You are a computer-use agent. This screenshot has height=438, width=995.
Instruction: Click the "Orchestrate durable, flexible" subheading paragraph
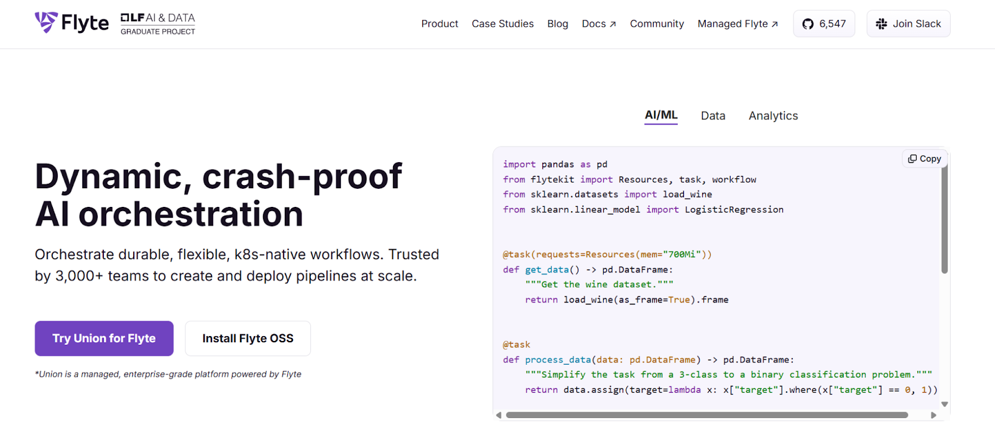(237, 265)
